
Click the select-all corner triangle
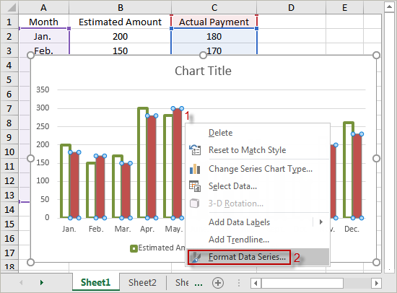tap(11, 7)
